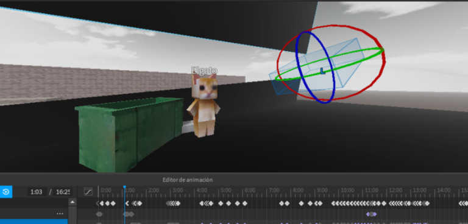Jump to the 2:00 mark on the ruler
Viewport: 468px width, 224px height.
click(x=154, y=191)
